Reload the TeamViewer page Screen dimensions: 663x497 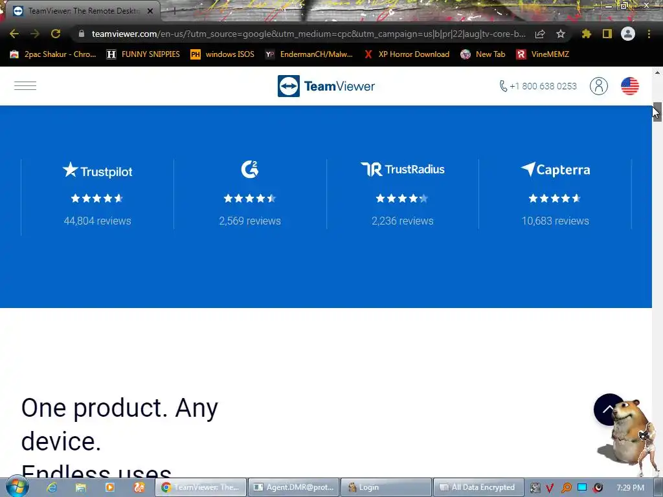(56, 34)
